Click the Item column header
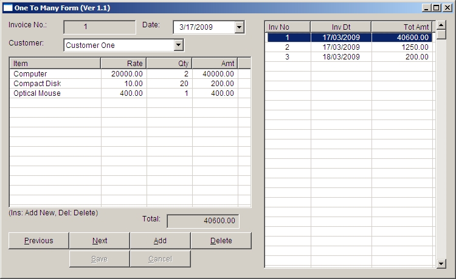Image resolution: width=456 pixels, height=279 pixels. (x=55, y=63)
